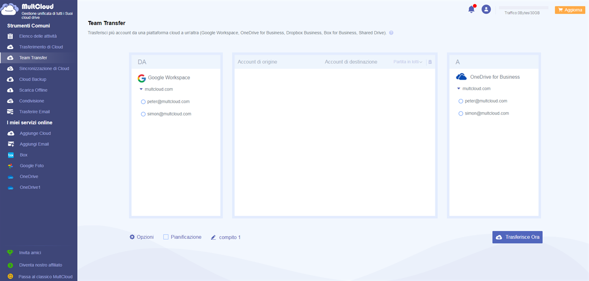Click the Trasferisce Ora button
This screenshot has height=281, width=589.
point(517,237)
